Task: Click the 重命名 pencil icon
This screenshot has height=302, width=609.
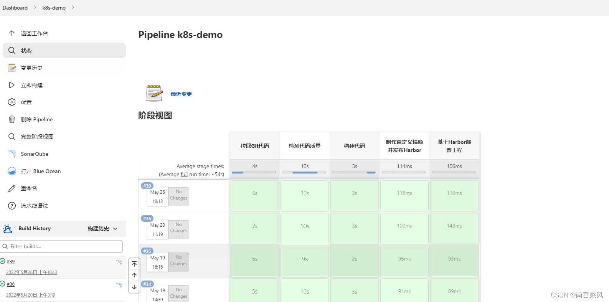Action: [x=12, y=188]
